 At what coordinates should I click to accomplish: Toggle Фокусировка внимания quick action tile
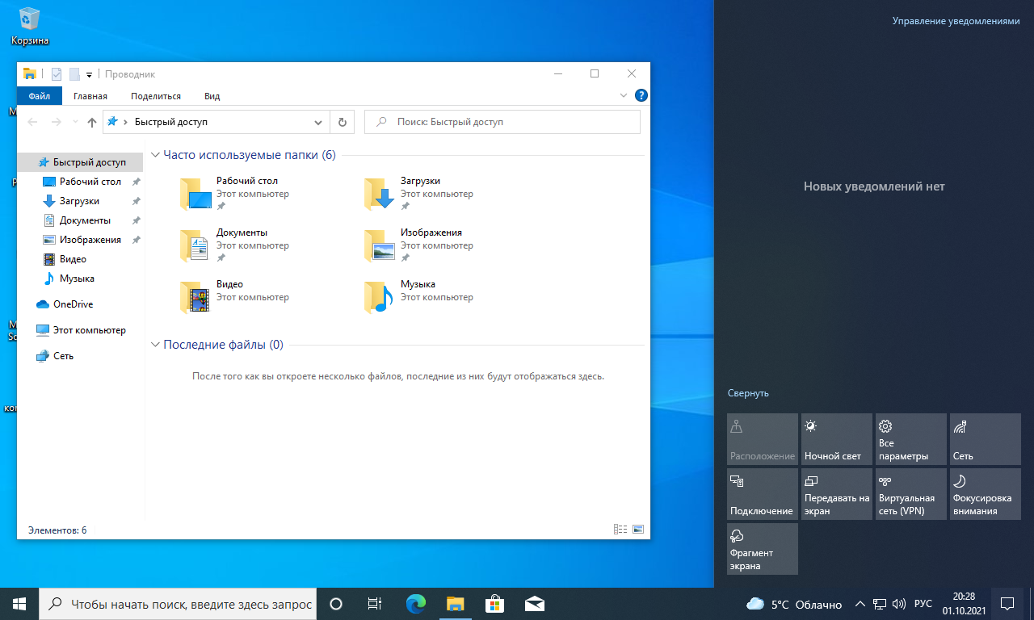[x=985, y=493]
